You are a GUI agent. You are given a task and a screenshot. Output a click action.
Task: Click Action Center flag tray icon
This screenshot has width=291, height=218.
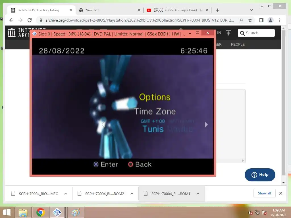click(x=264, y=213)
